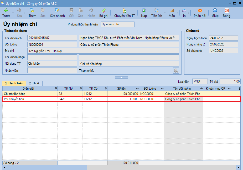Maximize the Ủy nhiệm chi window
Viewport: 243px width, 170px height.
pos(235,3)
